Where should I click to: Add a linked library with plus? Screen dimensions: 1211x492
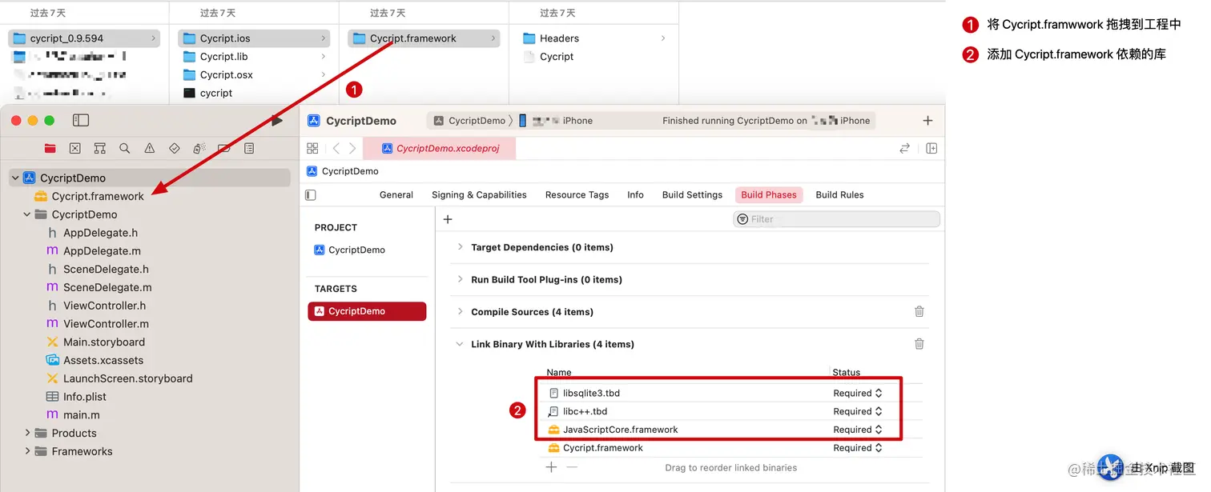tap(551, 466)
